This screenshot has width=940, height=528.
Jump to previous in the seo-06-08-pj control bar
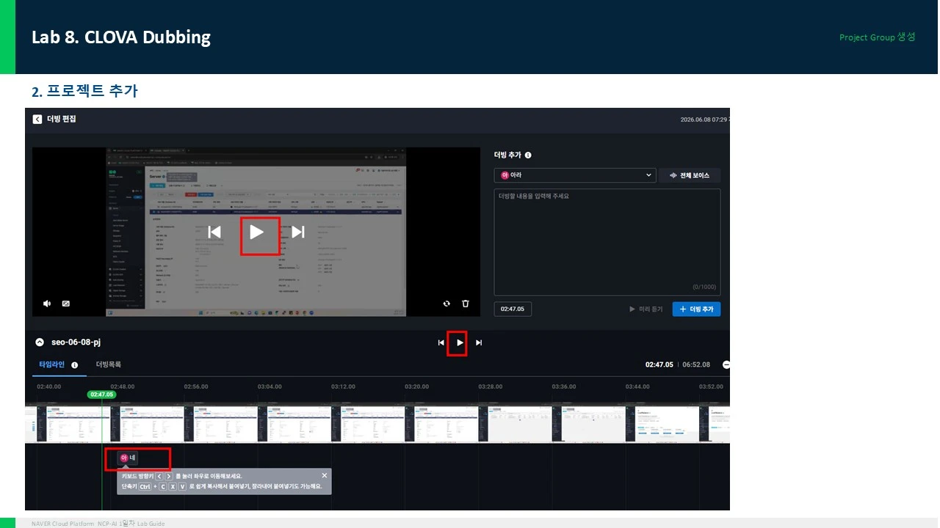pos(441,342)
